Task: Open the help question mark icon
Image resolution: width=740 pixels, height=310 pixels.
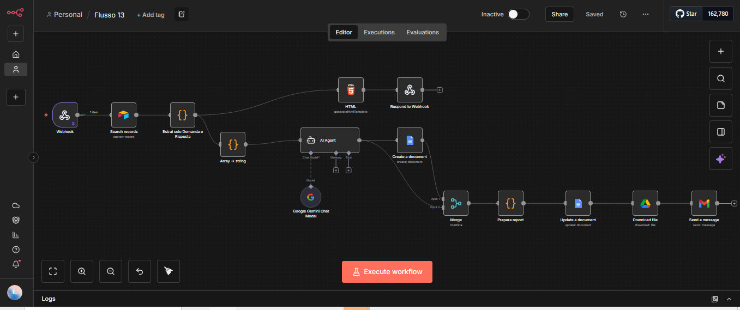Action: click(x=16, y=250)
